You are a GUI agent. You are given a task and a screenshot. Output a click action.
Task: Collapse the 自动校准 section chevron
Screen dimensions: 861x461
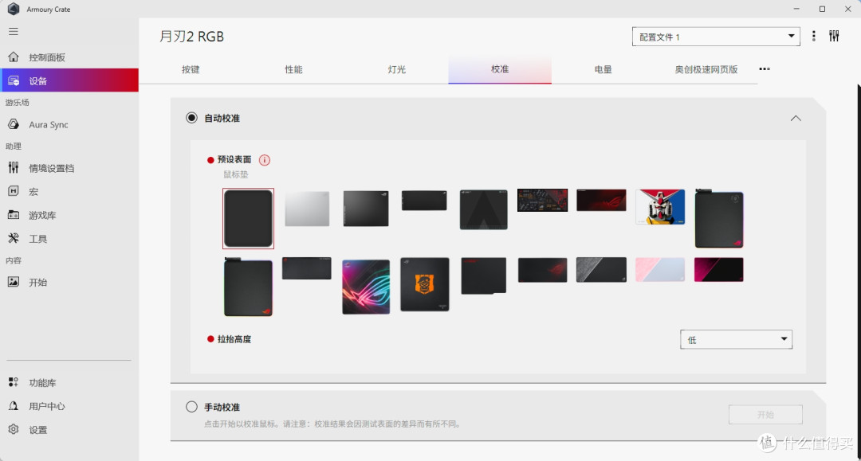(796, 119)
